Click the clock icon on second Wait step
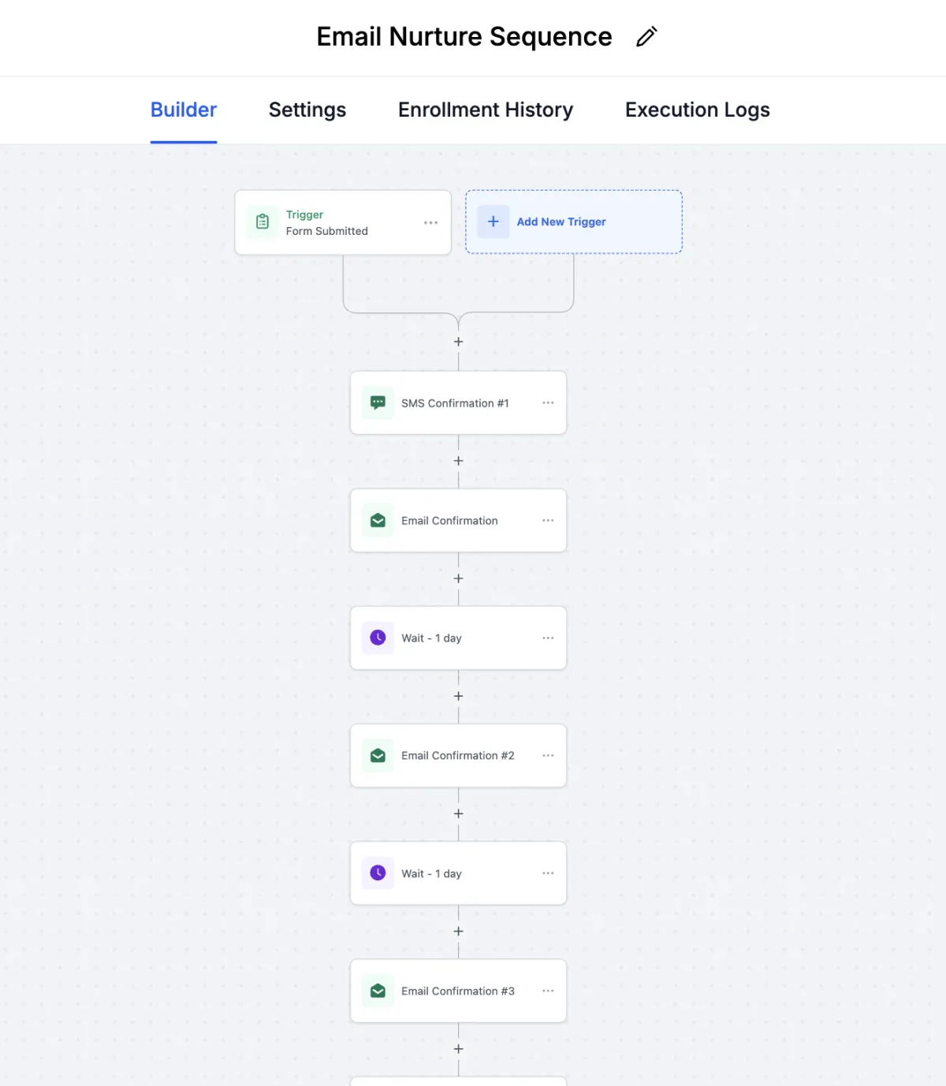 pos(378,873)
